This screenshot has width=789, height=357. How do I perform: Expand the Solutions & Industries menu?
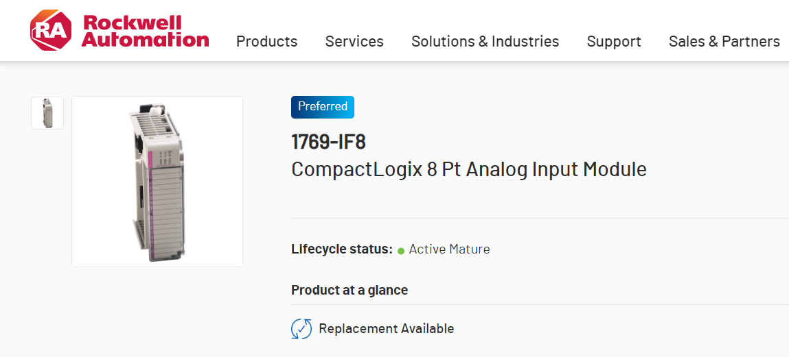point(485,42)
